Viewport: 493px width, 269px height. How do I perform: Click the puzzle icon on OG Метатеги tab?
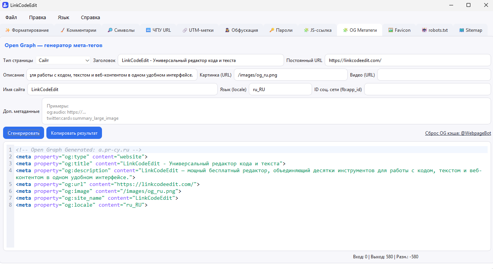coord(345,30)
